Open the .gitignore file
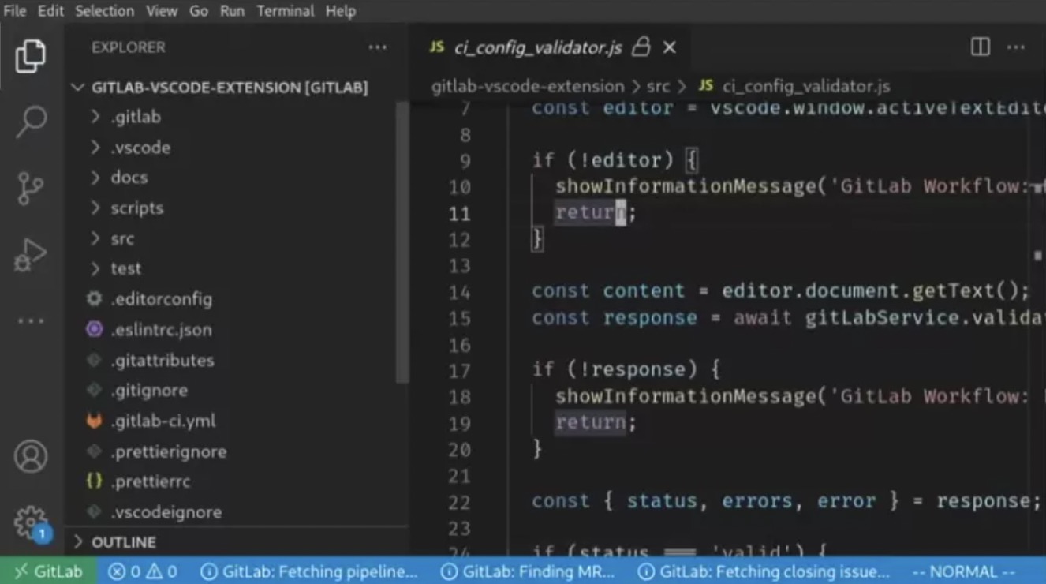 coord(149,391)
